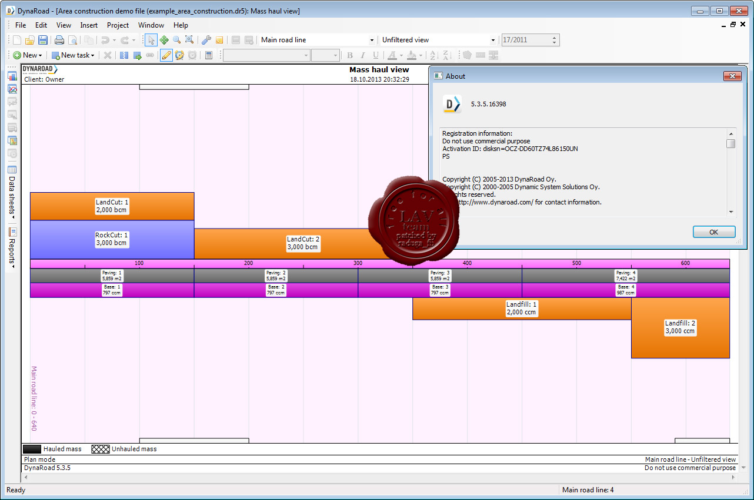Close the About dialog
754x500 pixels.
732,76
